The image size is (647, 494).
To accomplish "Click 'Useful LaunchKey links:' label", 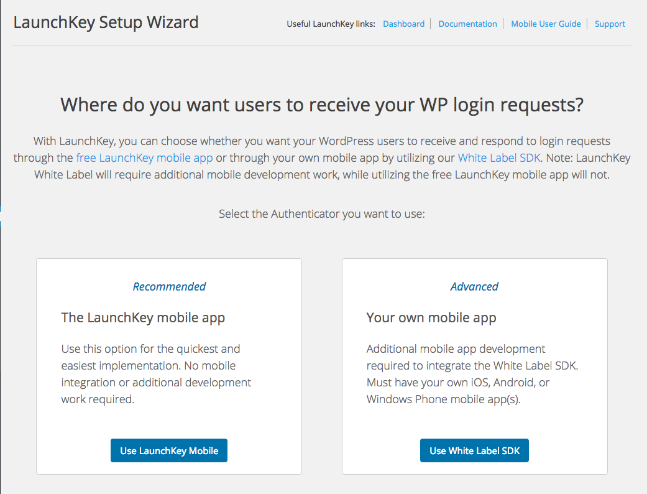I will [331, 24].
